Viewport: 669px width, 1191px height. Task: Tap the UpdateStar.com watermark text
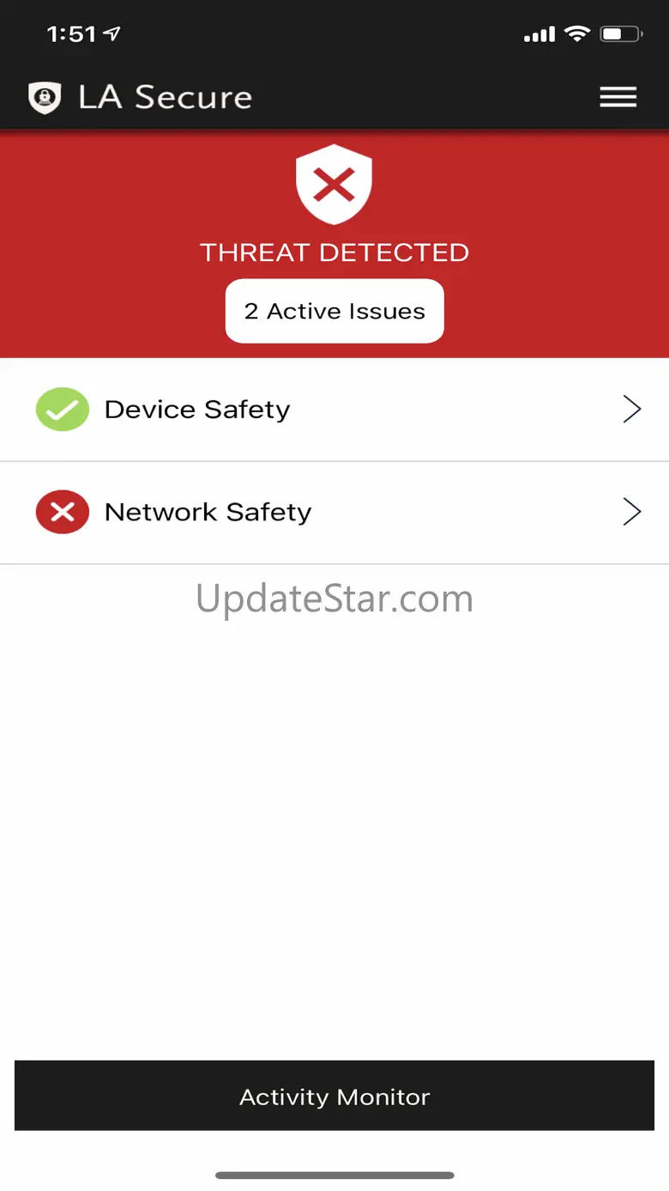pos(334,599)
